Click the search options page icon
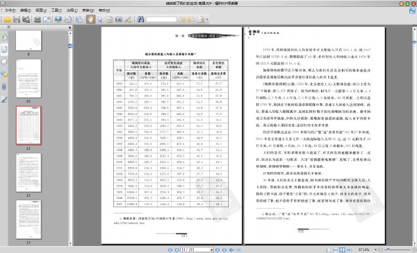Viewport: 417px width, 253px height. point(201,19)
